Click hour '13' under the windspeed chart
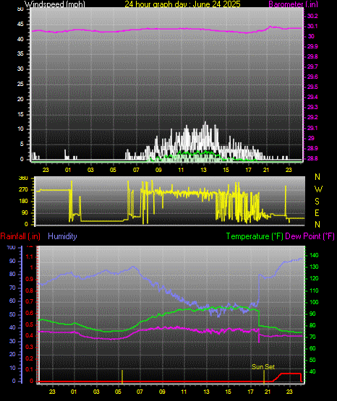 pos(203,170)
